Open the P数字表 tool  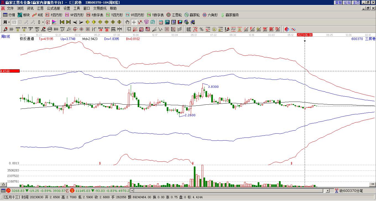point(95,15)
